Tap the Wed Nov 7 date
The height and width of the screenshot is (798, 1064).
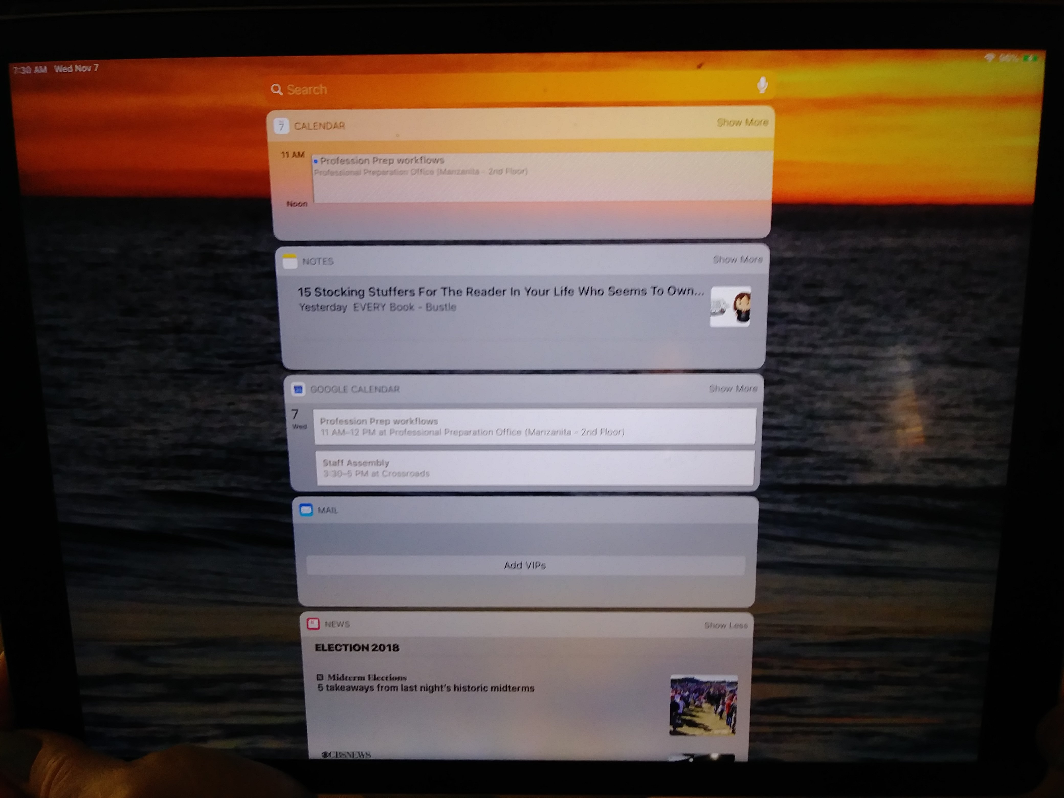point(76,69)
